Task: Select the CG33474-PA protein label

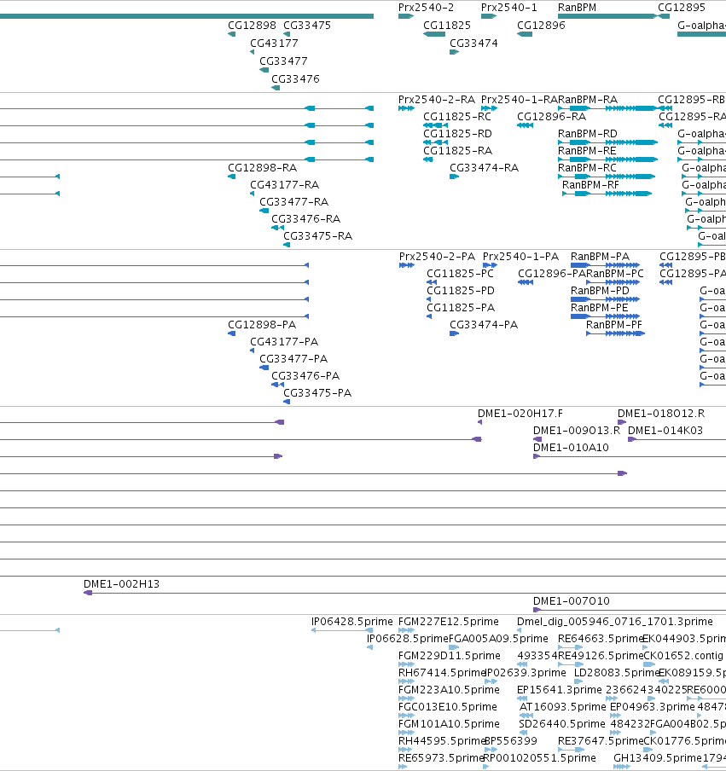Action: pyautogui.click(x=484, y=325)
